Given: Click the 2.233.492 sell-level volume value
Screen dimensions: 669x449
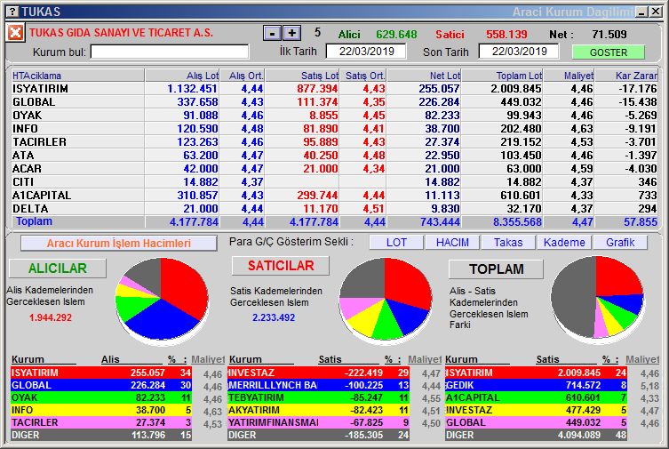Looking at the screenshot, I should click(274, 317).
